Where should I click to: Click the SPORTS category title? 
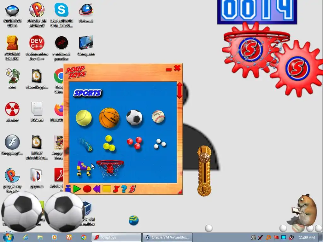click(88, 93)
